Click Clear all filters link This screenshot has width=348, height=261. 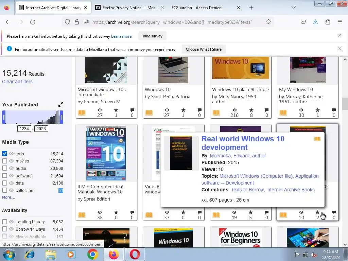pyautogui.click(x=17, y=82)
